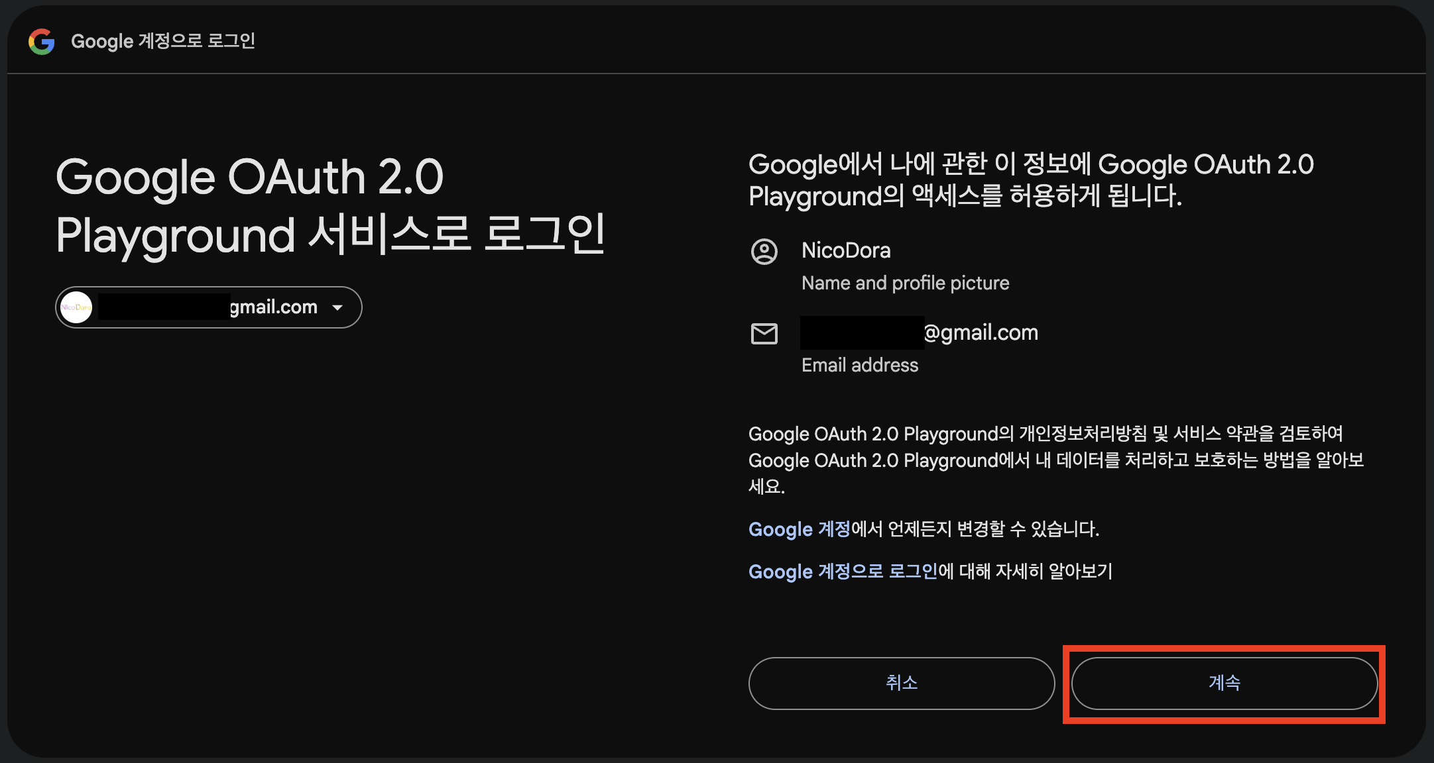This screenshot has width=1434, height=763.
Task: Click the 'Email address' label
Action: (x=859, y=365)
